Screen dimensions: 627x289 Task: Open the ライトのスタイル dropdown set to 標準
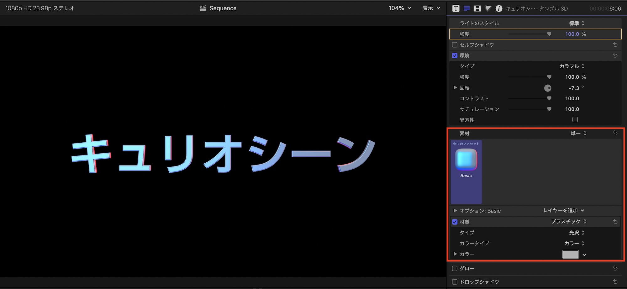(577, 23)
